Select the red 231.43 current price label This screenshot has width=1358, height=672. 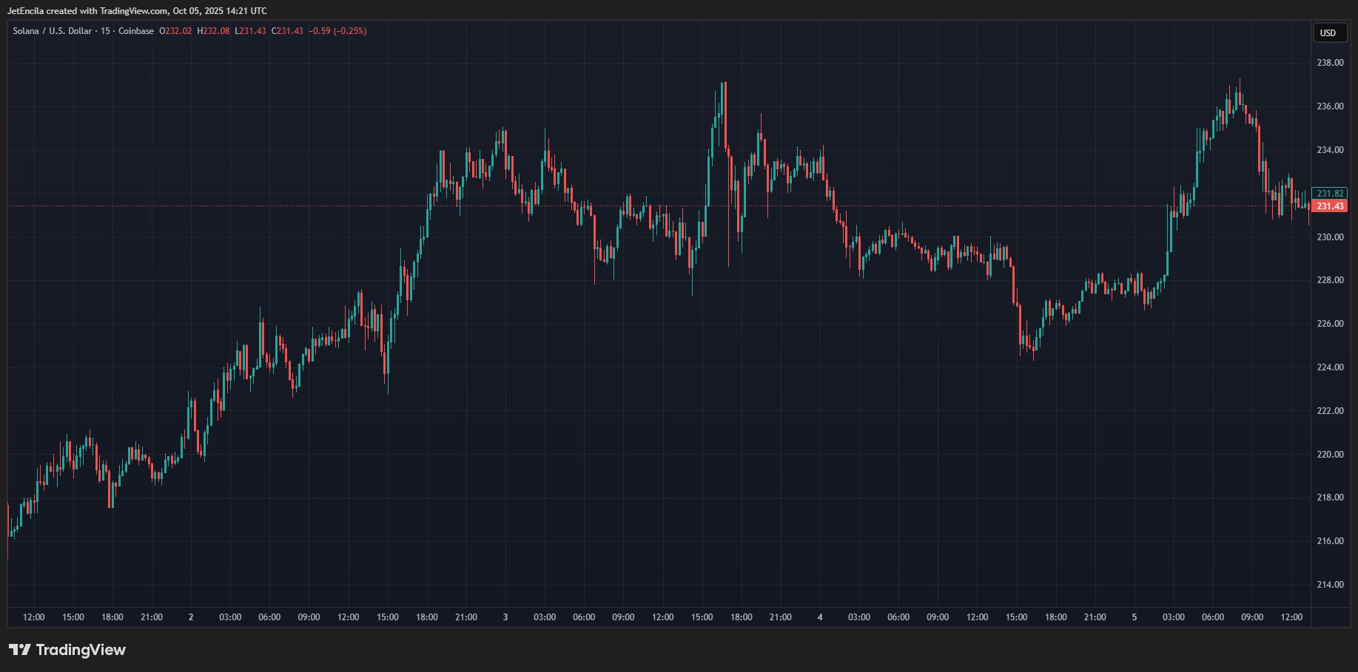point(1330,206)
